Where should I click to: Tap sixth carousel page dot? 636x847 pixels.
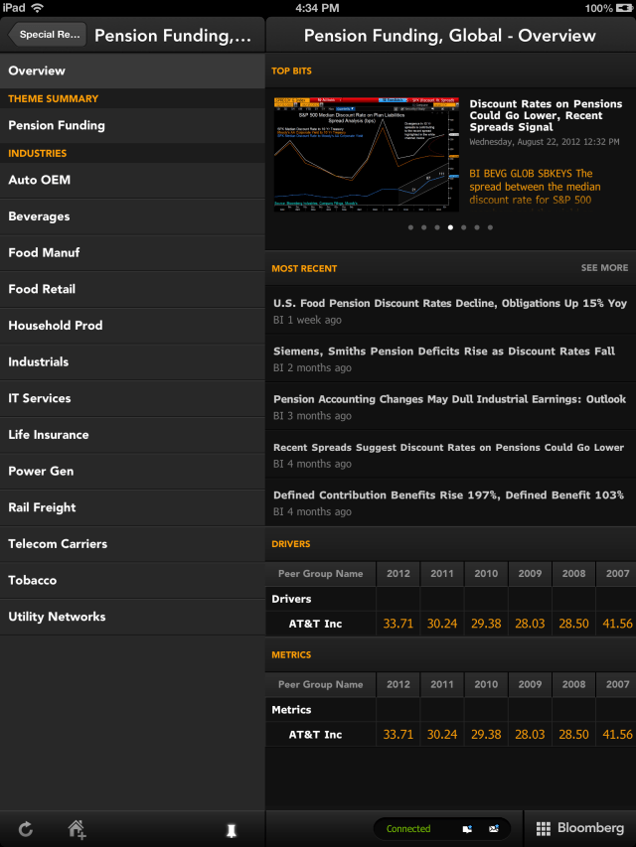click(x=476, y=227)
